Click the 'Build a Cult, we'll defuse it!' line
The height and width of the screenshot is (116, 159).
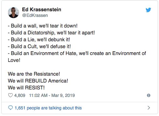click(39, 46)
